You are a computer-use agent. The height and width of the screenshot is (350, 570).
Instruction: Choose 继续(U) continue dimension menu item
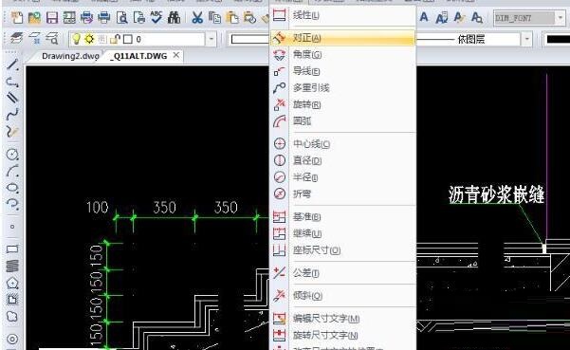tap(342, 233)
